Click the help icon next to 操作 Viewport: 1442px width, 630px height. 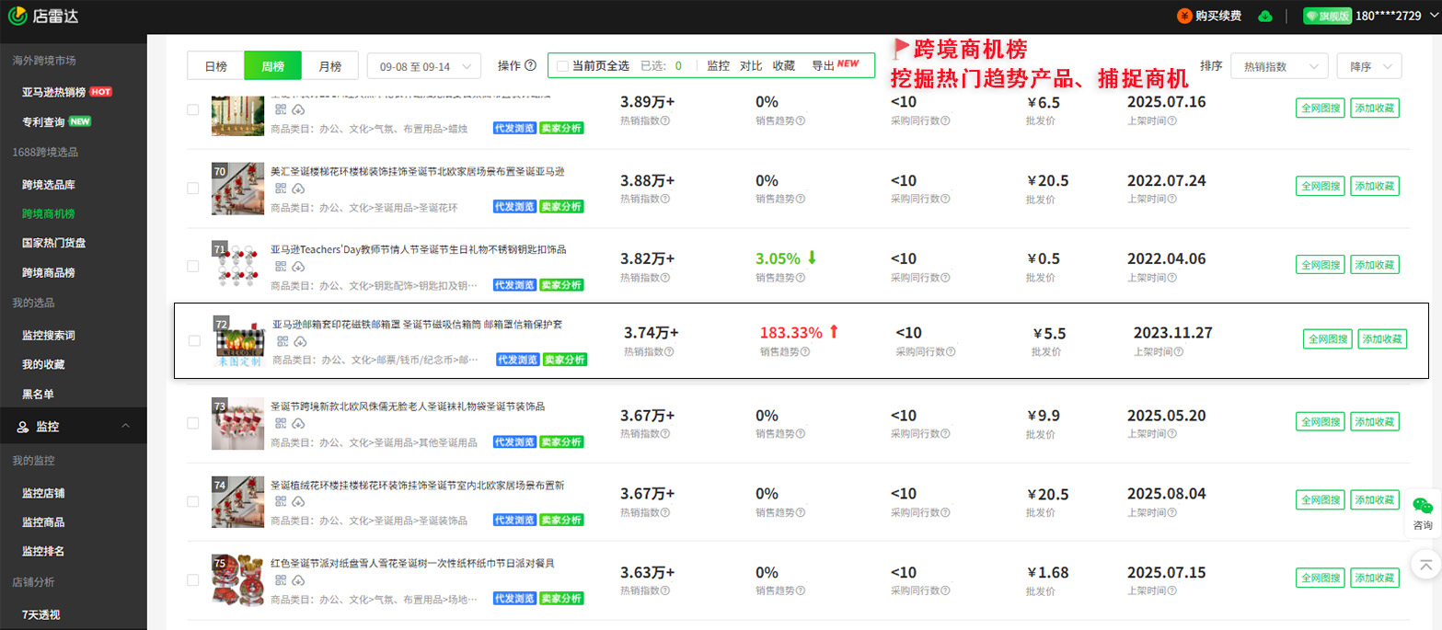pos(530,65)
